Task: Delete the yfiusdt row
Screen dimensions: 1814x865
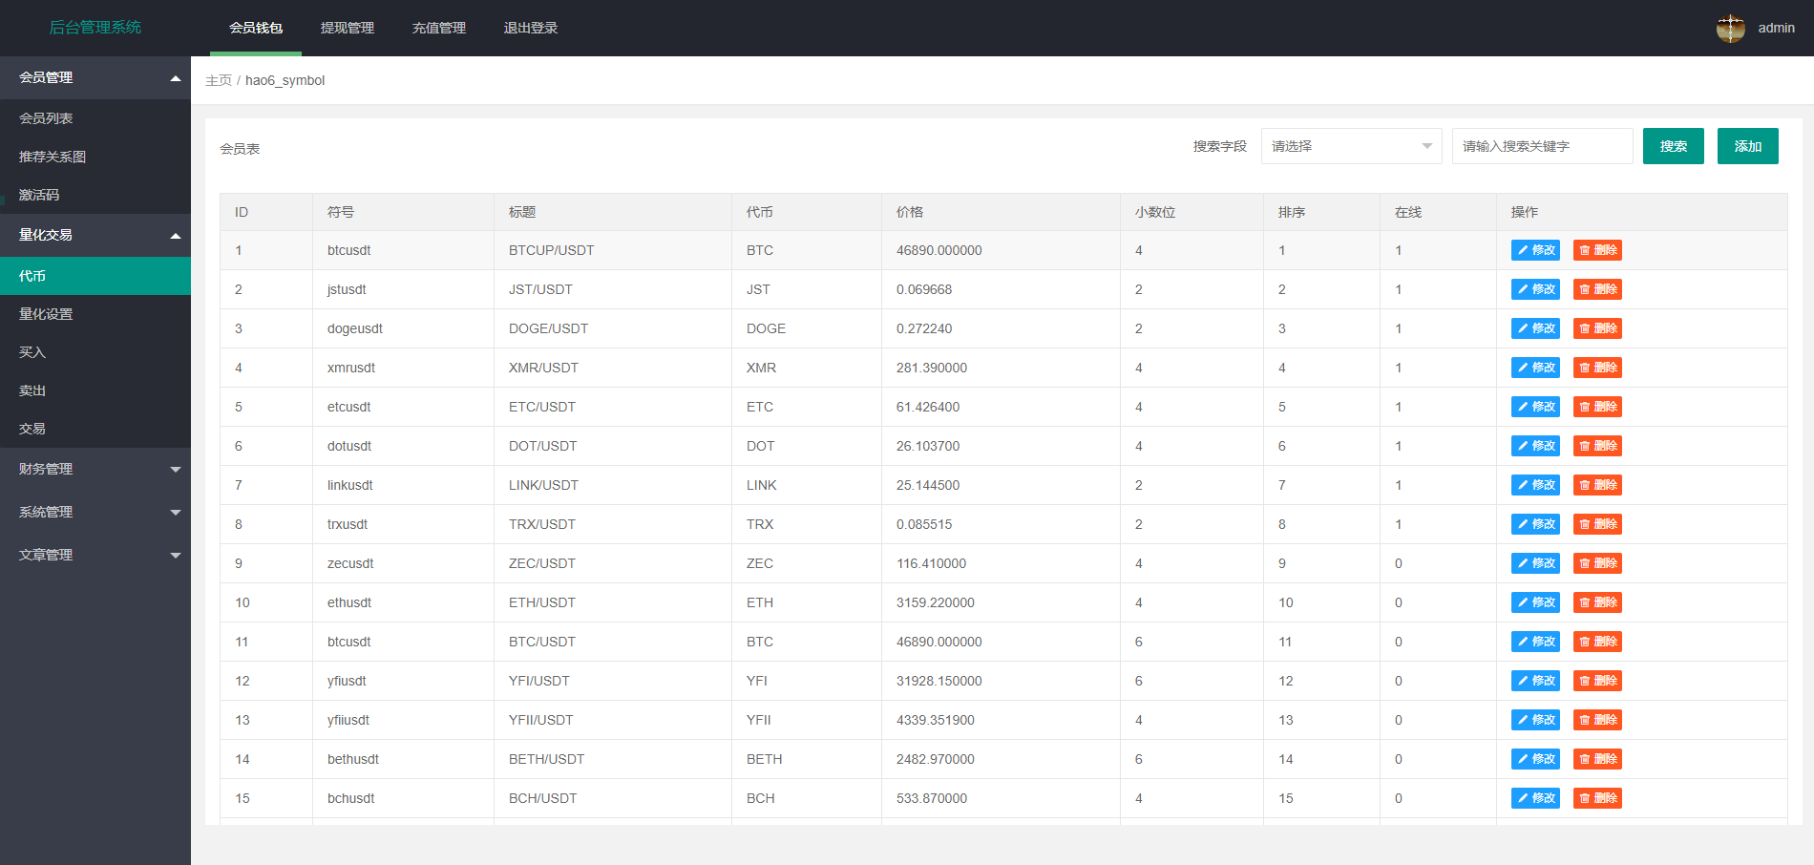Action: pos(1597,681)
